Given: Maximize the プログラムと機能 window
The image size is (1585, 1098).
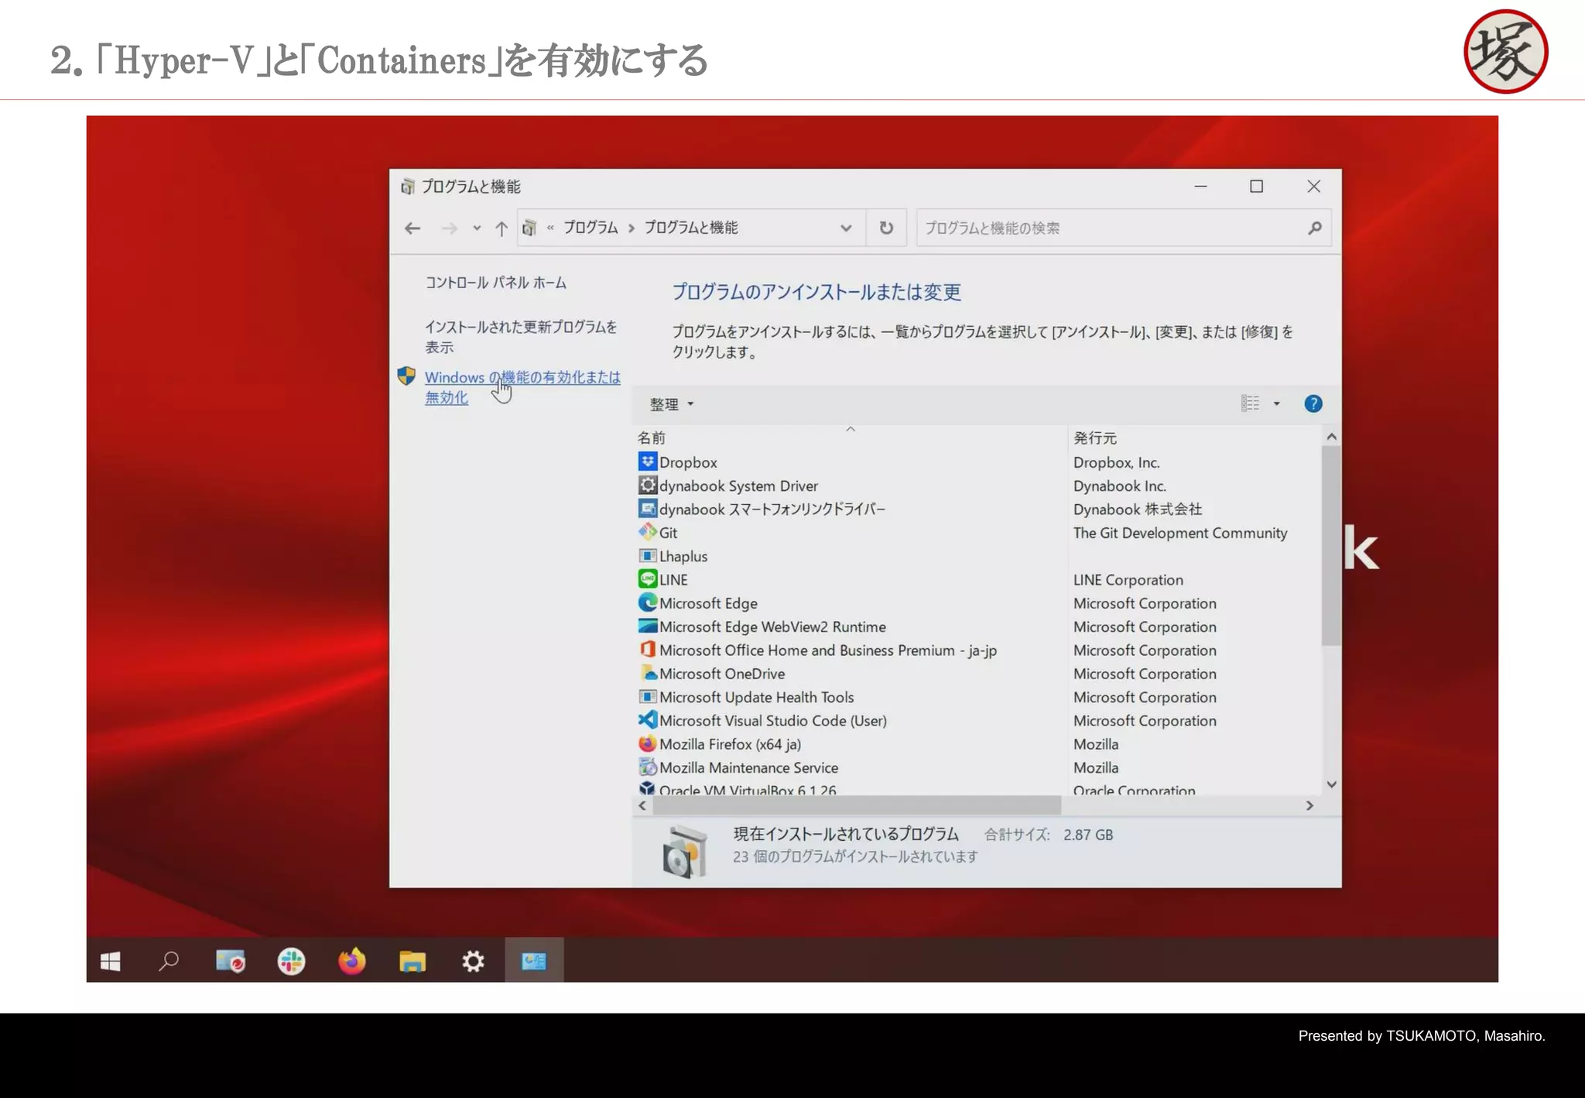Looking at the screenshot, I should pyautogui.click(x=1257, y=187).
